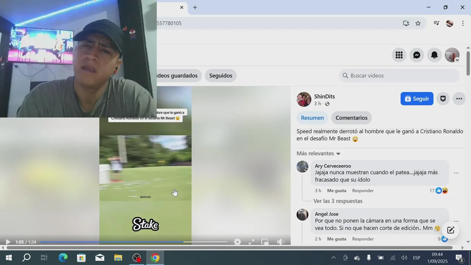Show hidden system tray icons

pos(333,258)
